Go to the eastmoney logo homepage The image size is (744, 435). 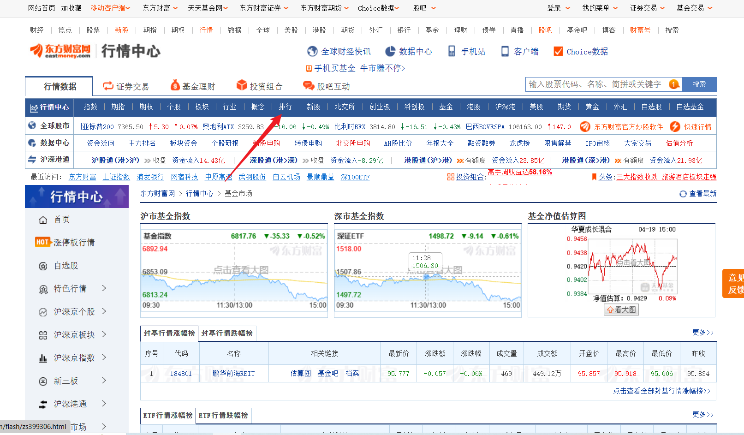click(60, 51)
